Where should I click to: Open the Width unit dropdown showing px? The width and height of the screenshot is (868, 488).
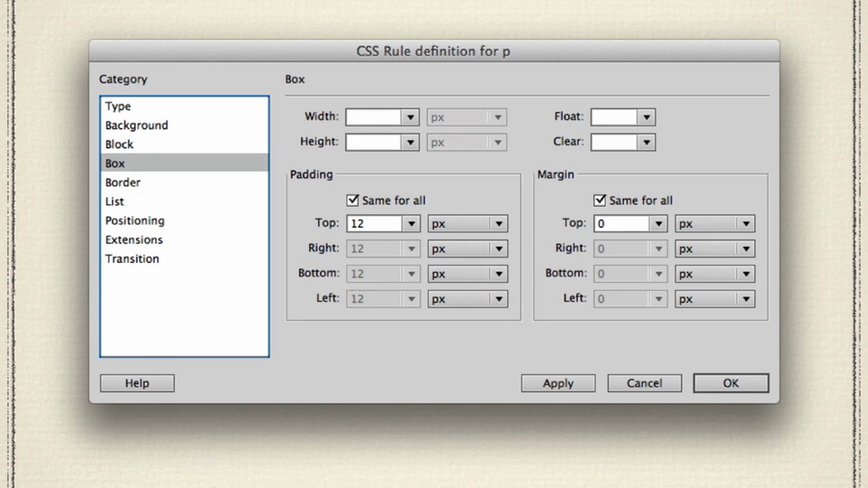[x=497, y=117]
